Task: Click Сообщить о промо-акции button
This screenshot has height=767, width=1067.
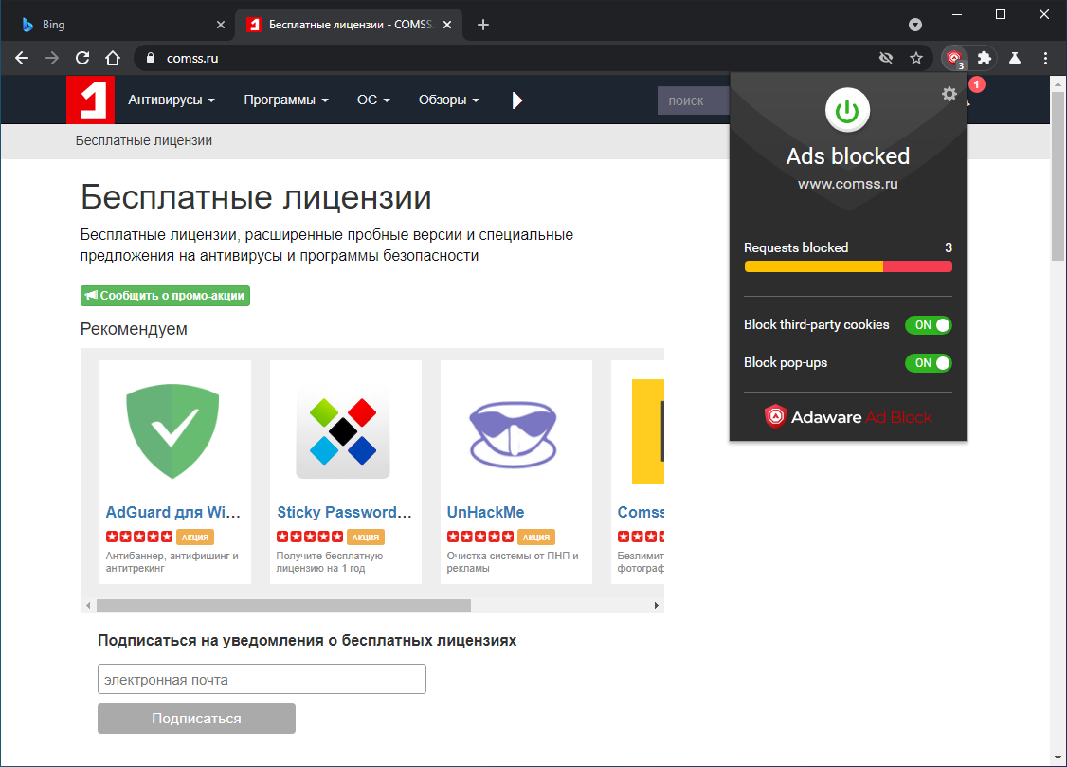Action: coord(166,296)
